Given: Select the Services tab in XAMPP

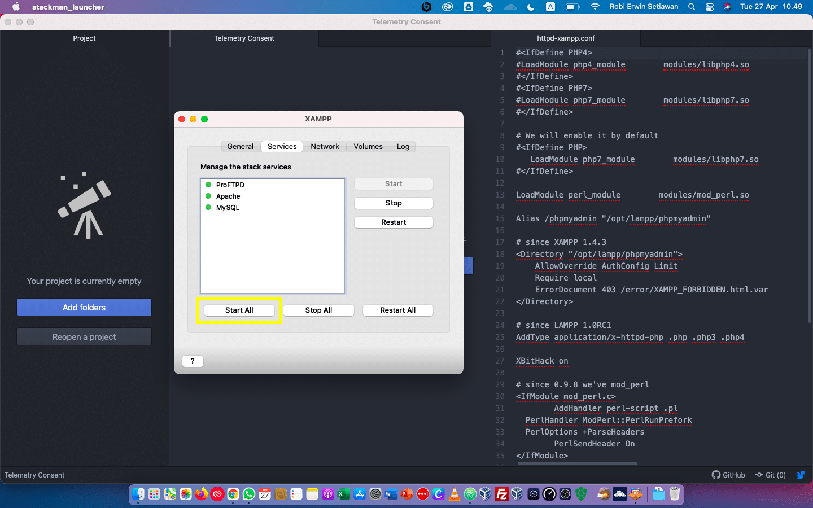Looking at the screenshot, I should click(x=282, y=147).
